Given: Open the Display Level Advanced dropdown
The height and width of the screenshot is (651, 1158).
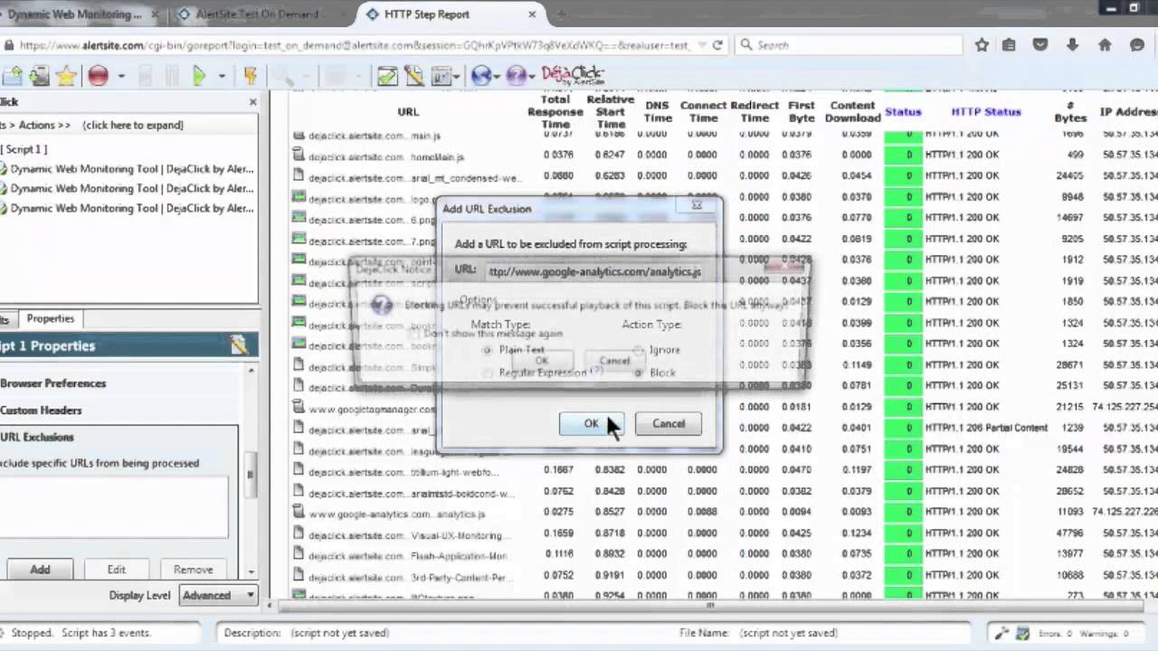Looking at the screenshot, I should pyautogui.click(x=218, y=595).
